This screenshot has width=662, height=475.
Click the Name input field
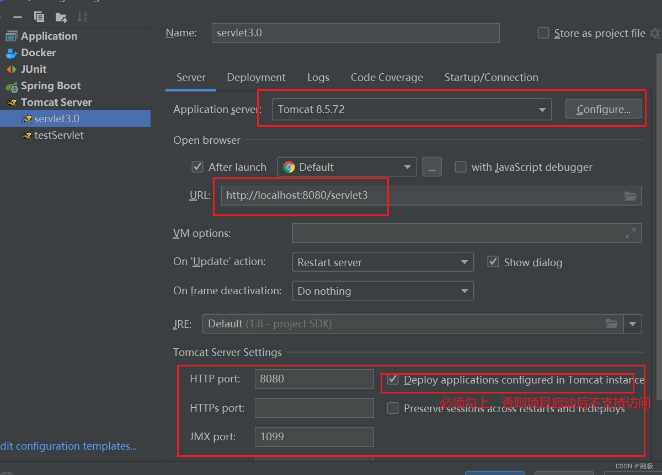pyautogui.click(x=355, y=33)
